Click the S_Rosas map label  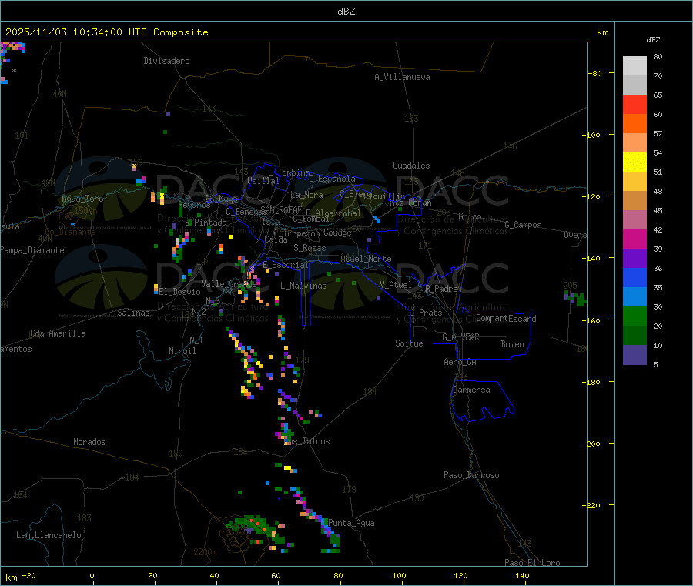click(x=310, y=248)
